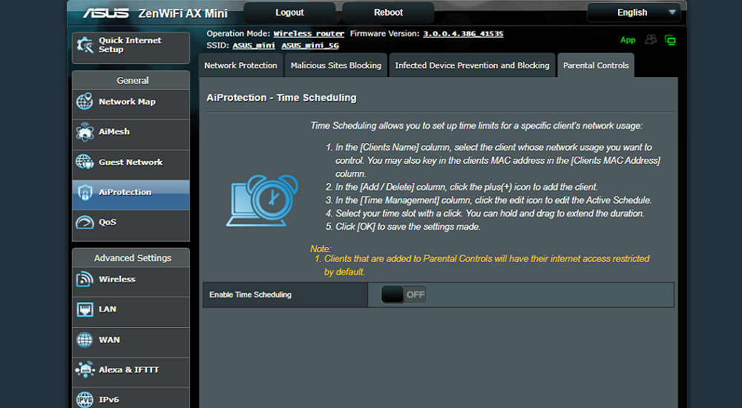Click the yellow Note: text
742x408 pixels.
321,249
